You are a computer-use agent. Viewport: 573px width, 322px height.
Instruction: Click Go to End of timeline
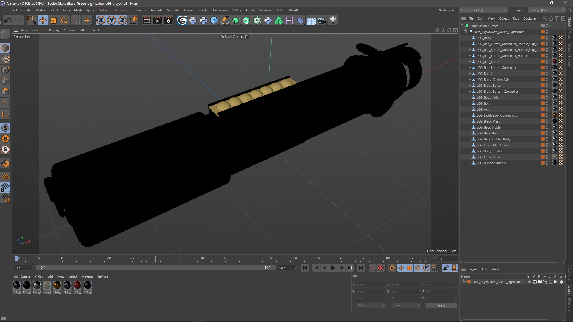pos(361,268)
